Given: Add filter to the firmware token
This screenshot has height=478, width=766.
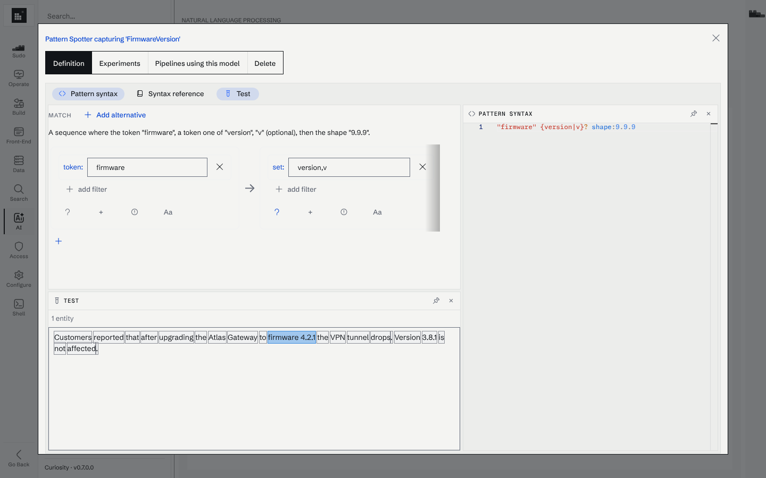Looking at the screenshot, I should pyautogui.click(x=86, y=189).
